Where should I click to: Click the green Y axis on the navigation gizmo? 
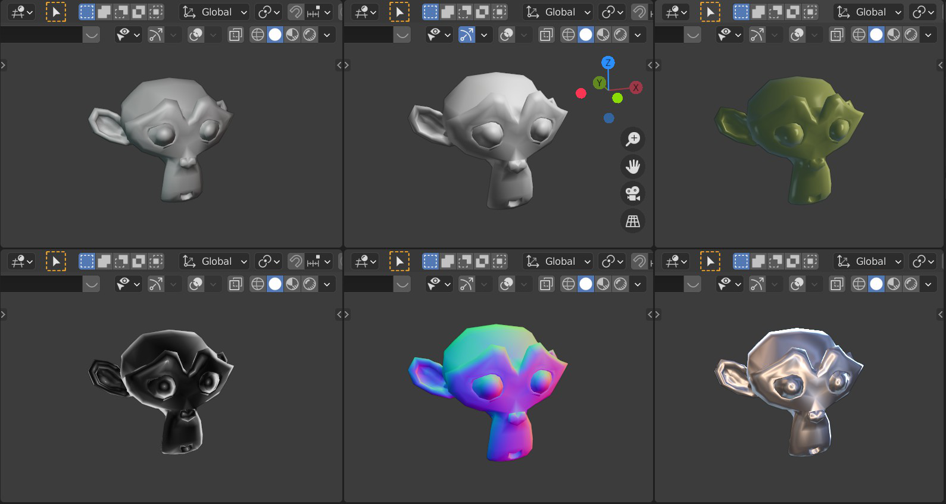pyautogui.click(x=600, y=83)
